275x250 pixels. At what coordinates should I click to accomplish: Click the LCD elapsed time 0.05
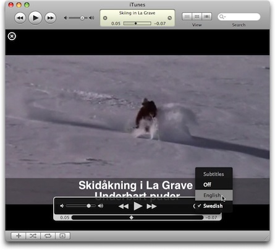(116, 24)
